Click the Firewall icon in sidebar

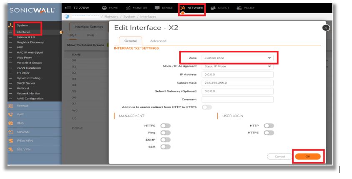[10, 106]
